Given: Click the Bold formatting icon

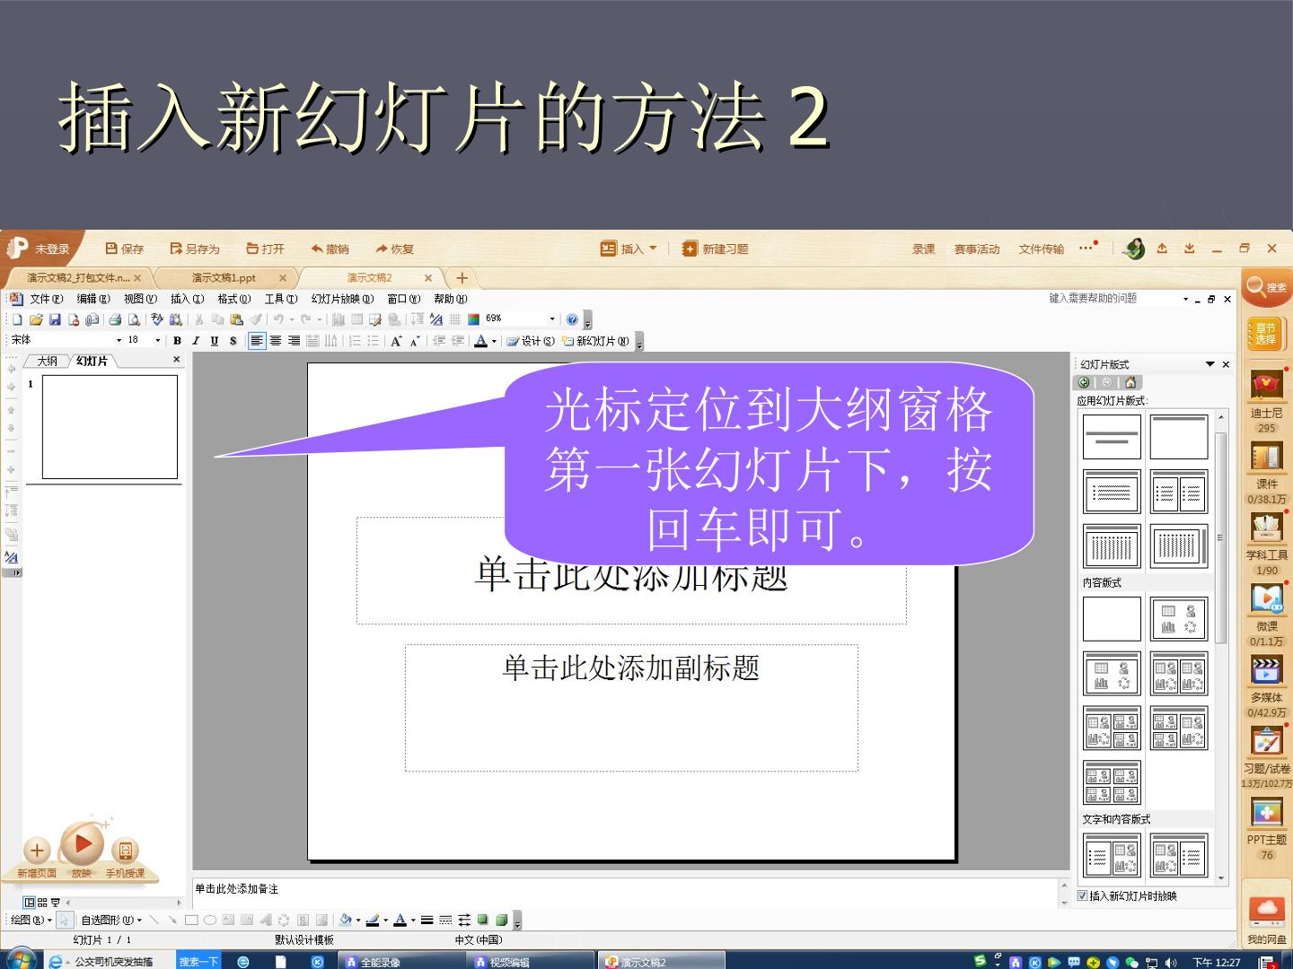Looking at the screenshot, I should click(177, 341).
